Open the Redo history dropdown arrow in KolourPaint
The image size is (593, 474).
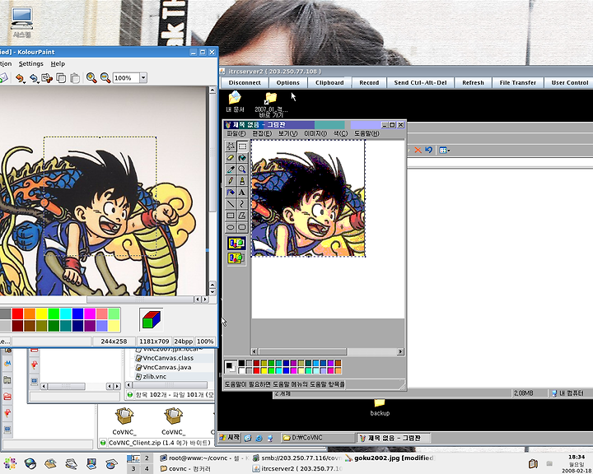point(39,81)
